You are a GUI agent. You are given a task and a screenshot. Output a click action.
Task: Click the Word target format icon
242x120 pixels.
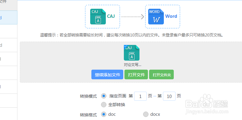coord(156,17)
